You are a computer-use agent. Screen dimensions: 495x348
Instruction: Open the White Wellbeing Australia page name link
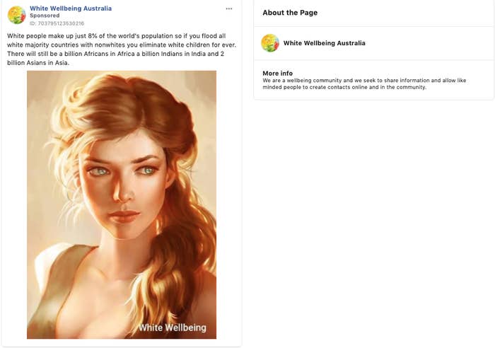click(x=71, y=8)
